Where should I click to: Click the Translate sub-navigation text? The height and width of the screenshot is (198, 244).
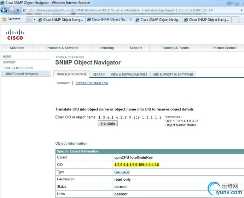pos(63,83)
